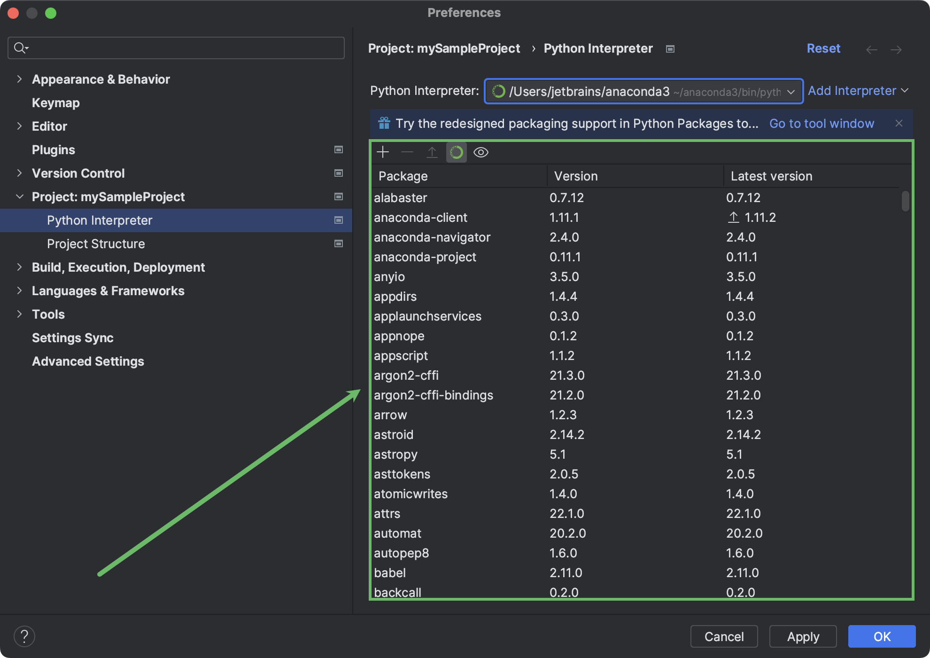Open the Python Interpreter path dropdown
The height and width of the screenshot is (658, 930).
pyautogui.click(x=790, y=92)
